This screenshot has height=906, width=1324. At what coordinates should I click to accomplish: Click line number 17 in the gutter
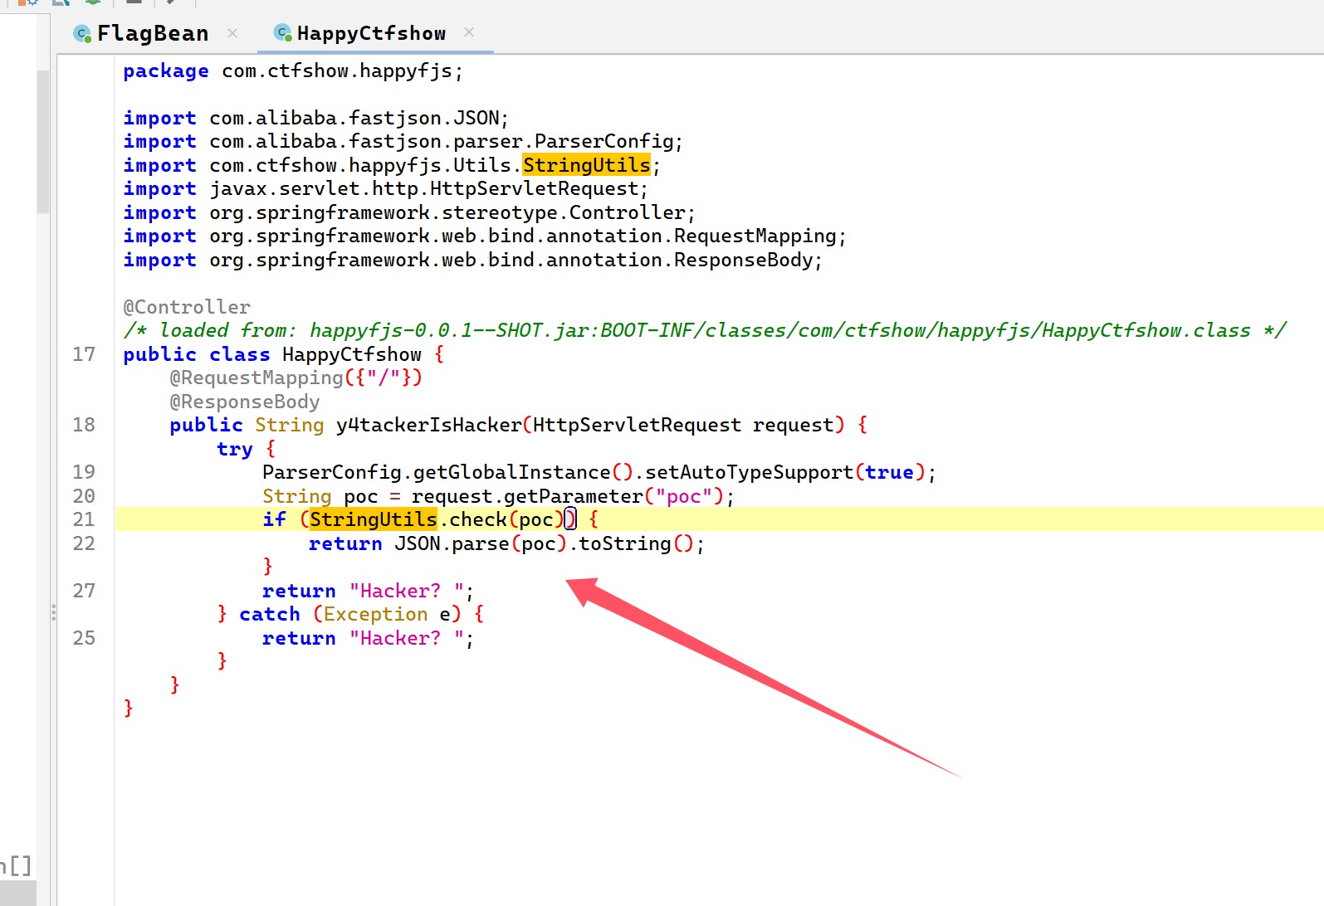pos(84,354)
